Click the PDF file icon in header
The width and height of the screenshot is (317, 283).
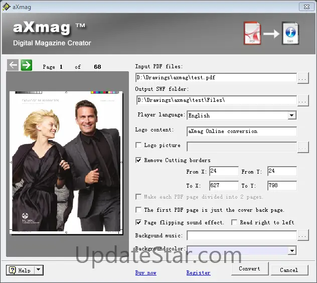click(252, 34)
